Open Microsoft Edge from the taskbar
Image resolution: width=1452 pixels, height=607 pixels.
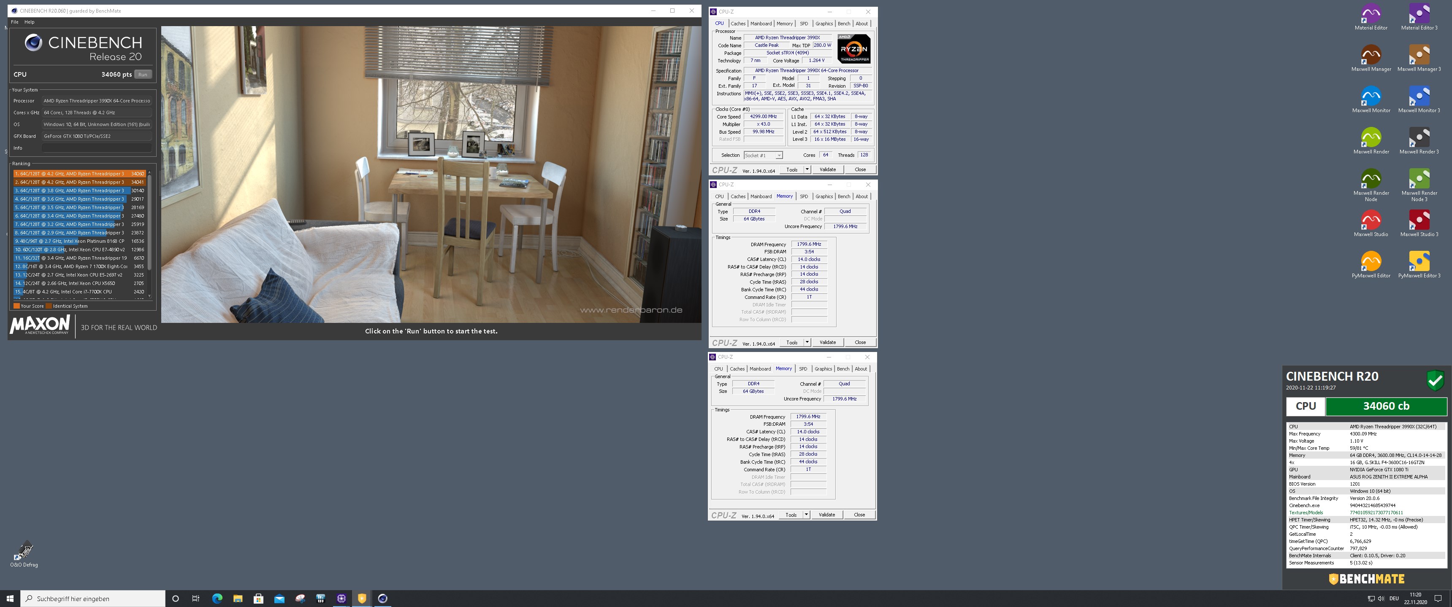tap(217, 599)
